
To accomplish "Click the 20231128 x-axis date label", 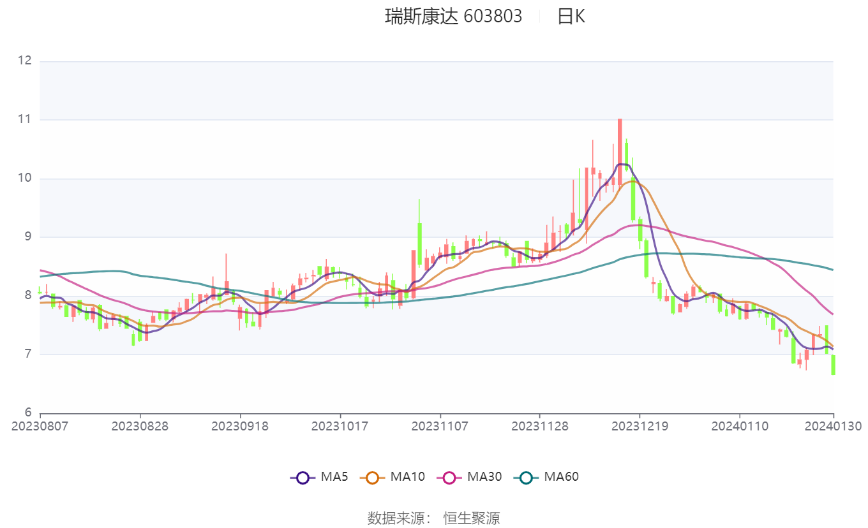I will tap(540, 425).
